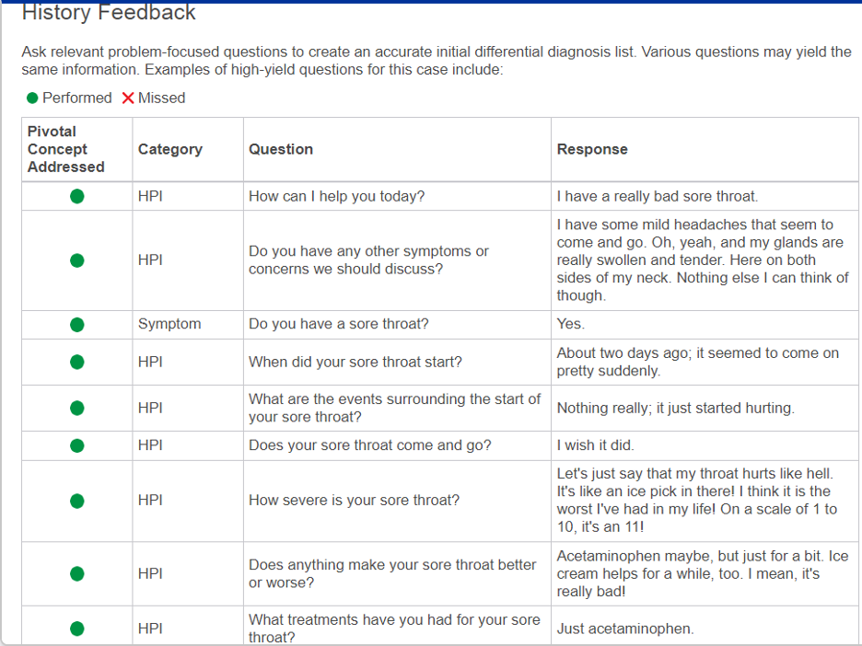Click green dot for 'What treatments have you had' row

tap(77, 629)
